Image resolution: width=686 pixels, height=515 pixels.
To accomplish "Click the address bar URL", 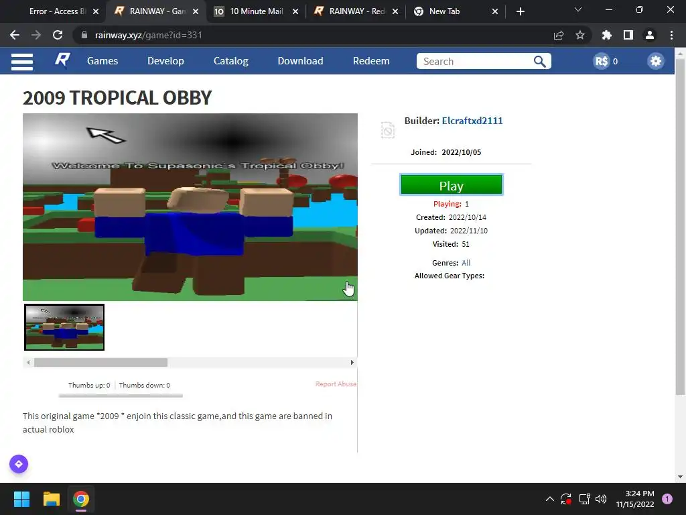I will (x=148, y=35).
